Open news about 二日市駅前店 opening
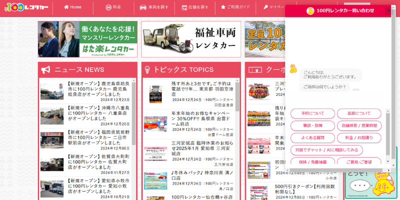Screen dimensions: 400x200 tap(98, 138)
